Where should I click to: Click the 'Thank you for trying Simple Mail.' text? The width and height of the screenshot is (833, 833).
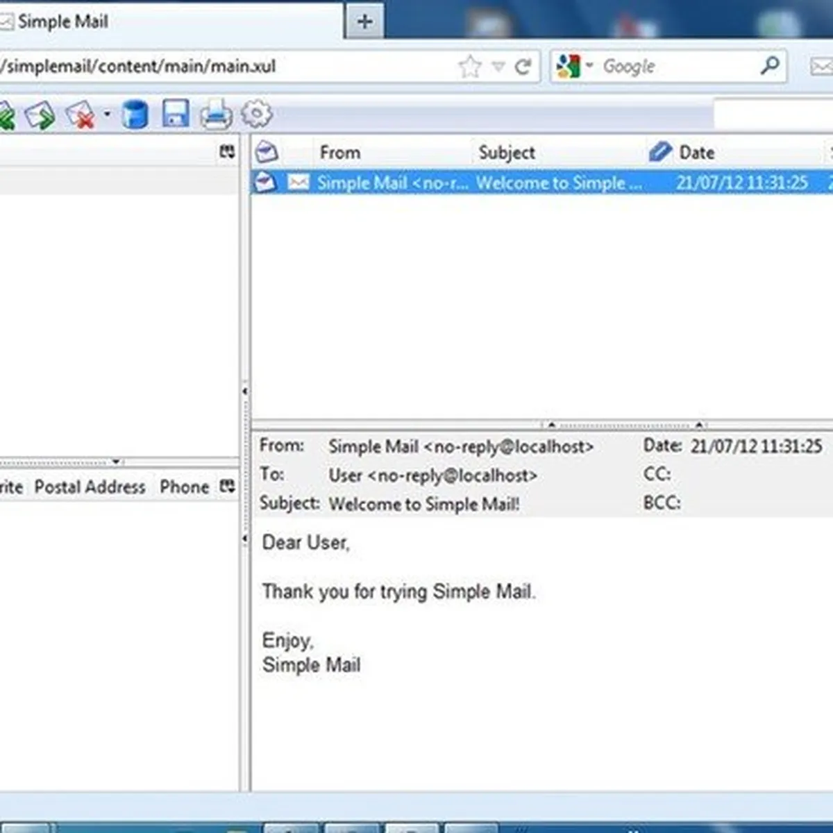coord(398,591)
